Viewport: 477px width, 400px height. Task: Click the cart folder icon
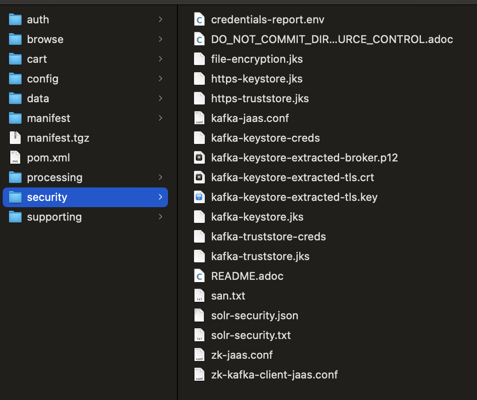click(15, 59)
